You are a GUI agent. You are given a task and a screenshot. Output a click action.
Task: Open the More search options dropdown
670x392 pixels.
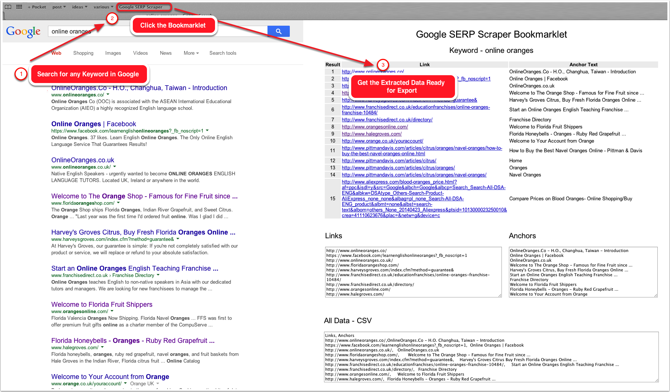(191, 53)
